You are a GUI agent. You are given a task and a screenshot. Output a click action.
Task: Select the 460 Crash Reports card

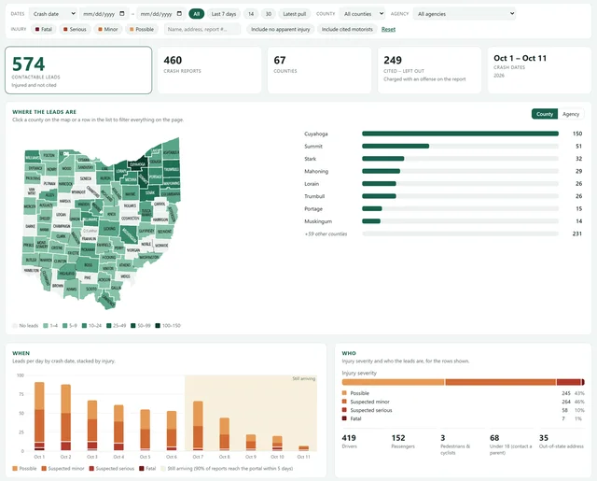tap(209, 70)
